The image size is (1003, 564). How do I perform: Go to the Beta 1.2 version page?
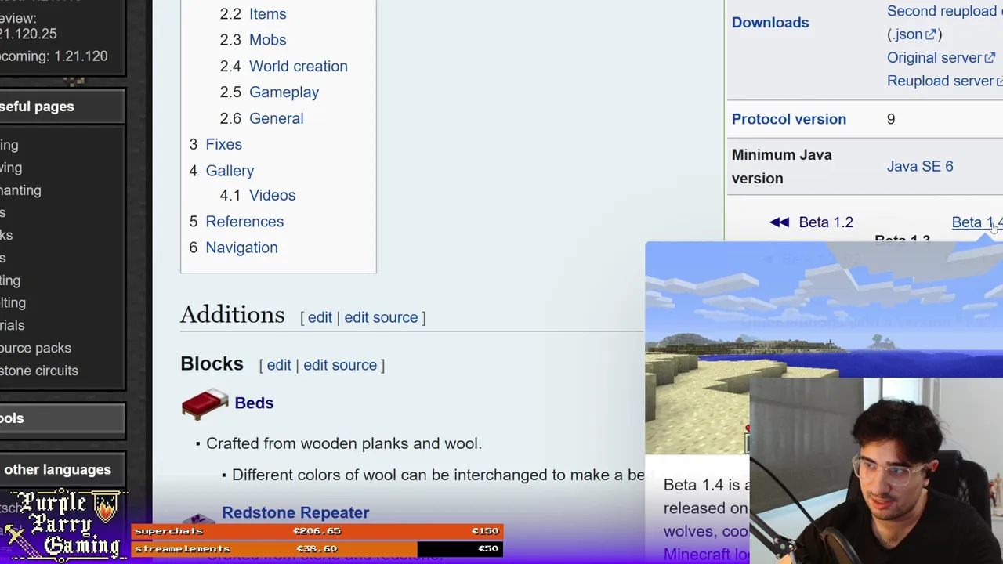pos(826,222)
